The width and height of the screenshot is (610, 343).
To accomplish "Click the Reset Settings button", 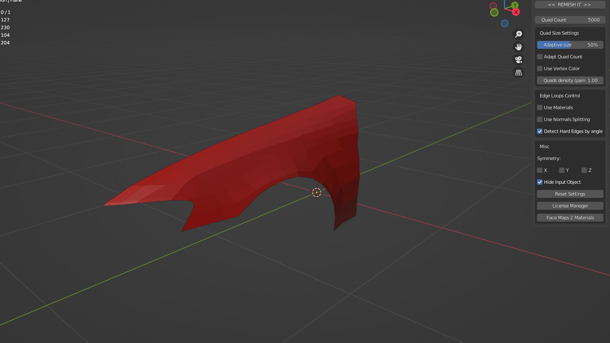I will click(x=570, y=194).
